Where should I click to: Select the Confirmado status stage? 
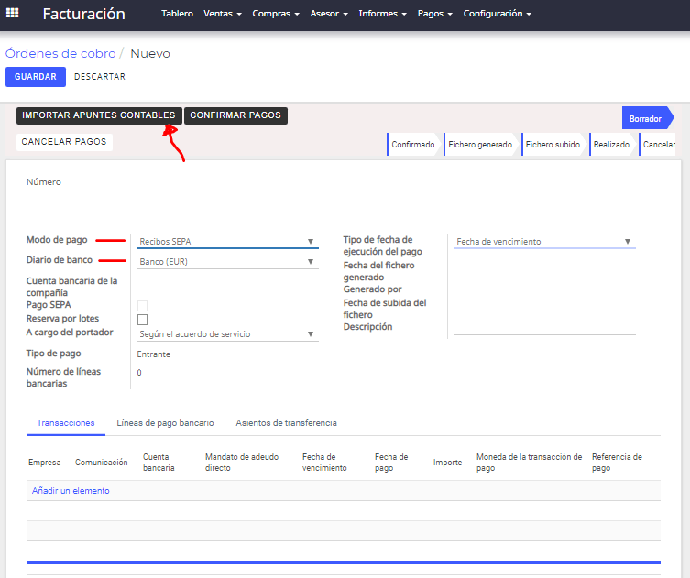click(x=413, y=145)
